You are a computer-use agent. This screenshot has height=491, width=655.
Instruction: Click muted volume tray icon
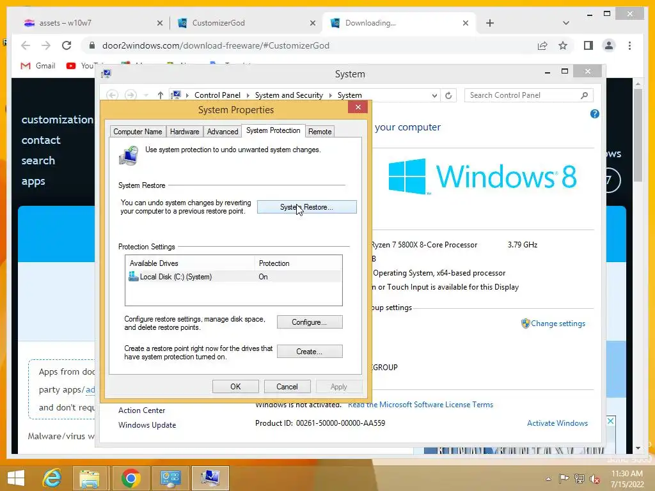pyautogui.click(x=595, y=479)
